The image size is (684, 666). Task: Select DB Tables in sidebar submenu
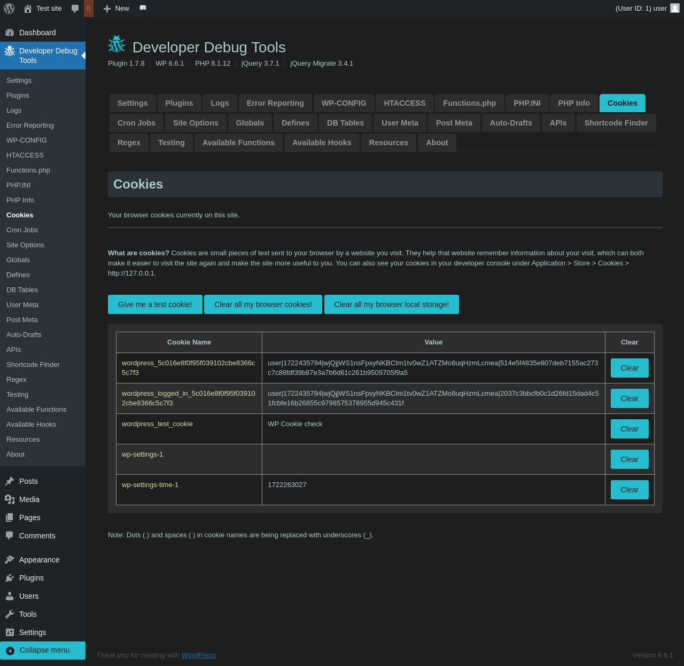pos(22,290)
